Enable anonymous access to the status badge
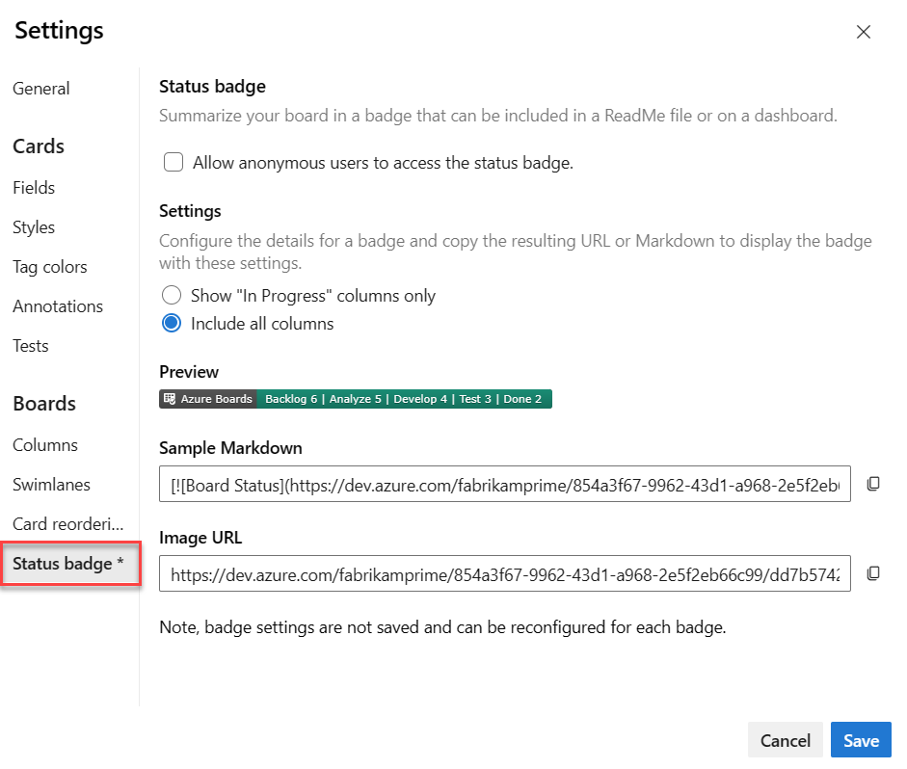 point(173,162)
